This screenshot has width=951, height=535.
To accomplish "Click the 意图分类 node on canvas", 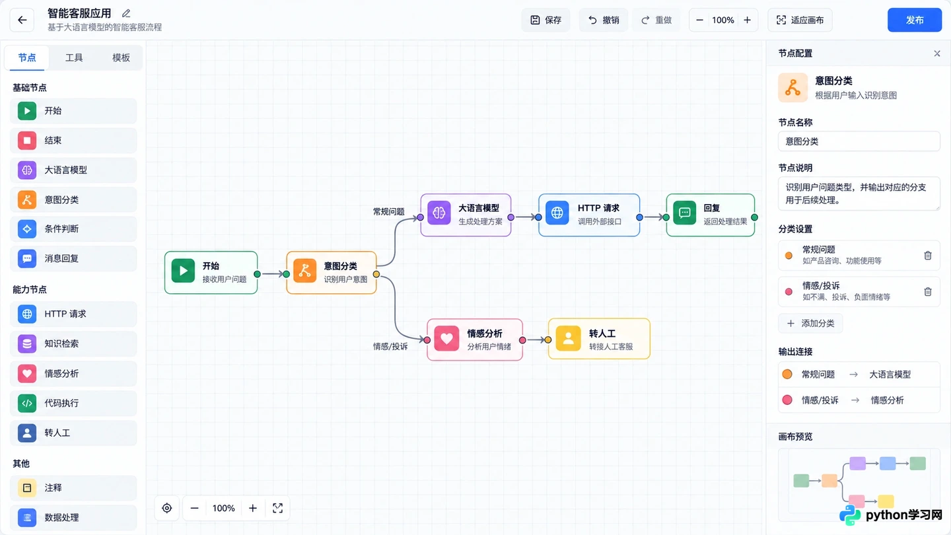I will click(x=332, y=272).
